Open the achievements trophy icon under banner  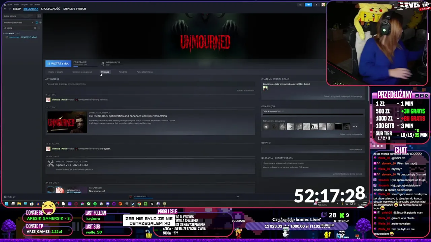coord(103,63)
